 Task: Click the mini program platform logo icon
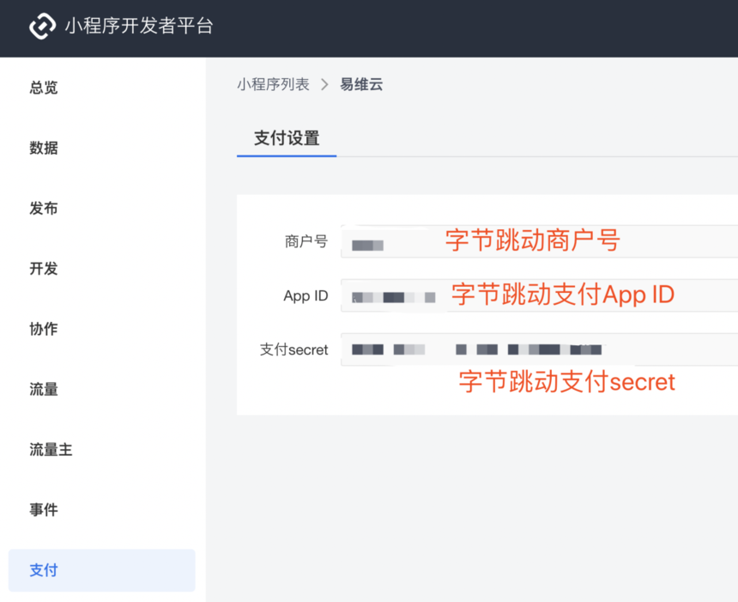[42, 26]
